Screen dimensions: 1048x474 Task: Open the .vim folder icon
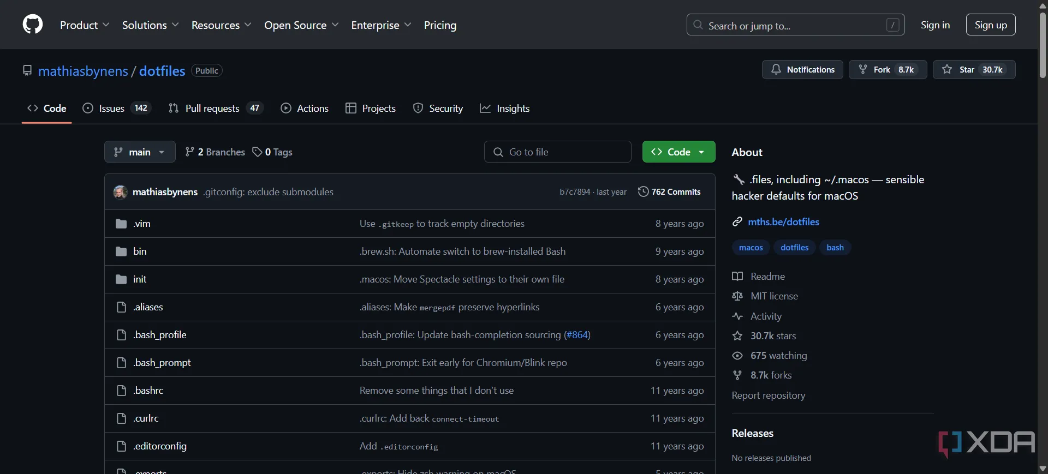coord(121,224)
